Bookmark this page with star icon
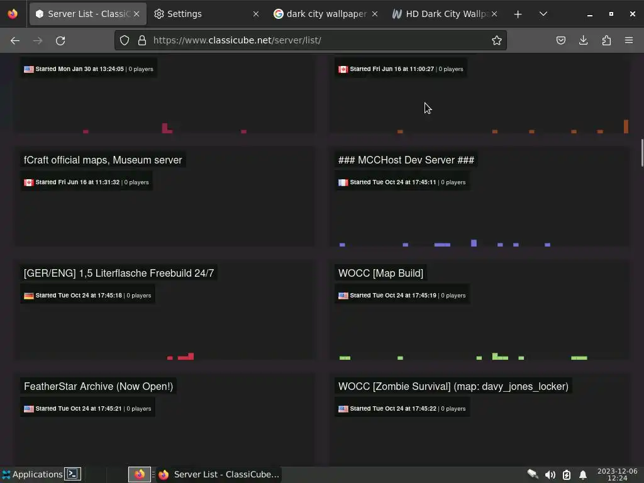 click(497, 40)
